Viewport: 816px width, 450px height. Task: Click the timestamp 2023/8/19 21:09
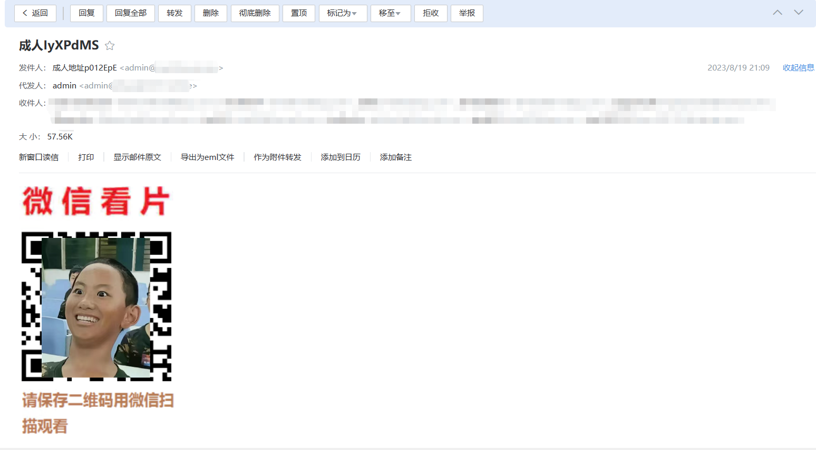739,68
